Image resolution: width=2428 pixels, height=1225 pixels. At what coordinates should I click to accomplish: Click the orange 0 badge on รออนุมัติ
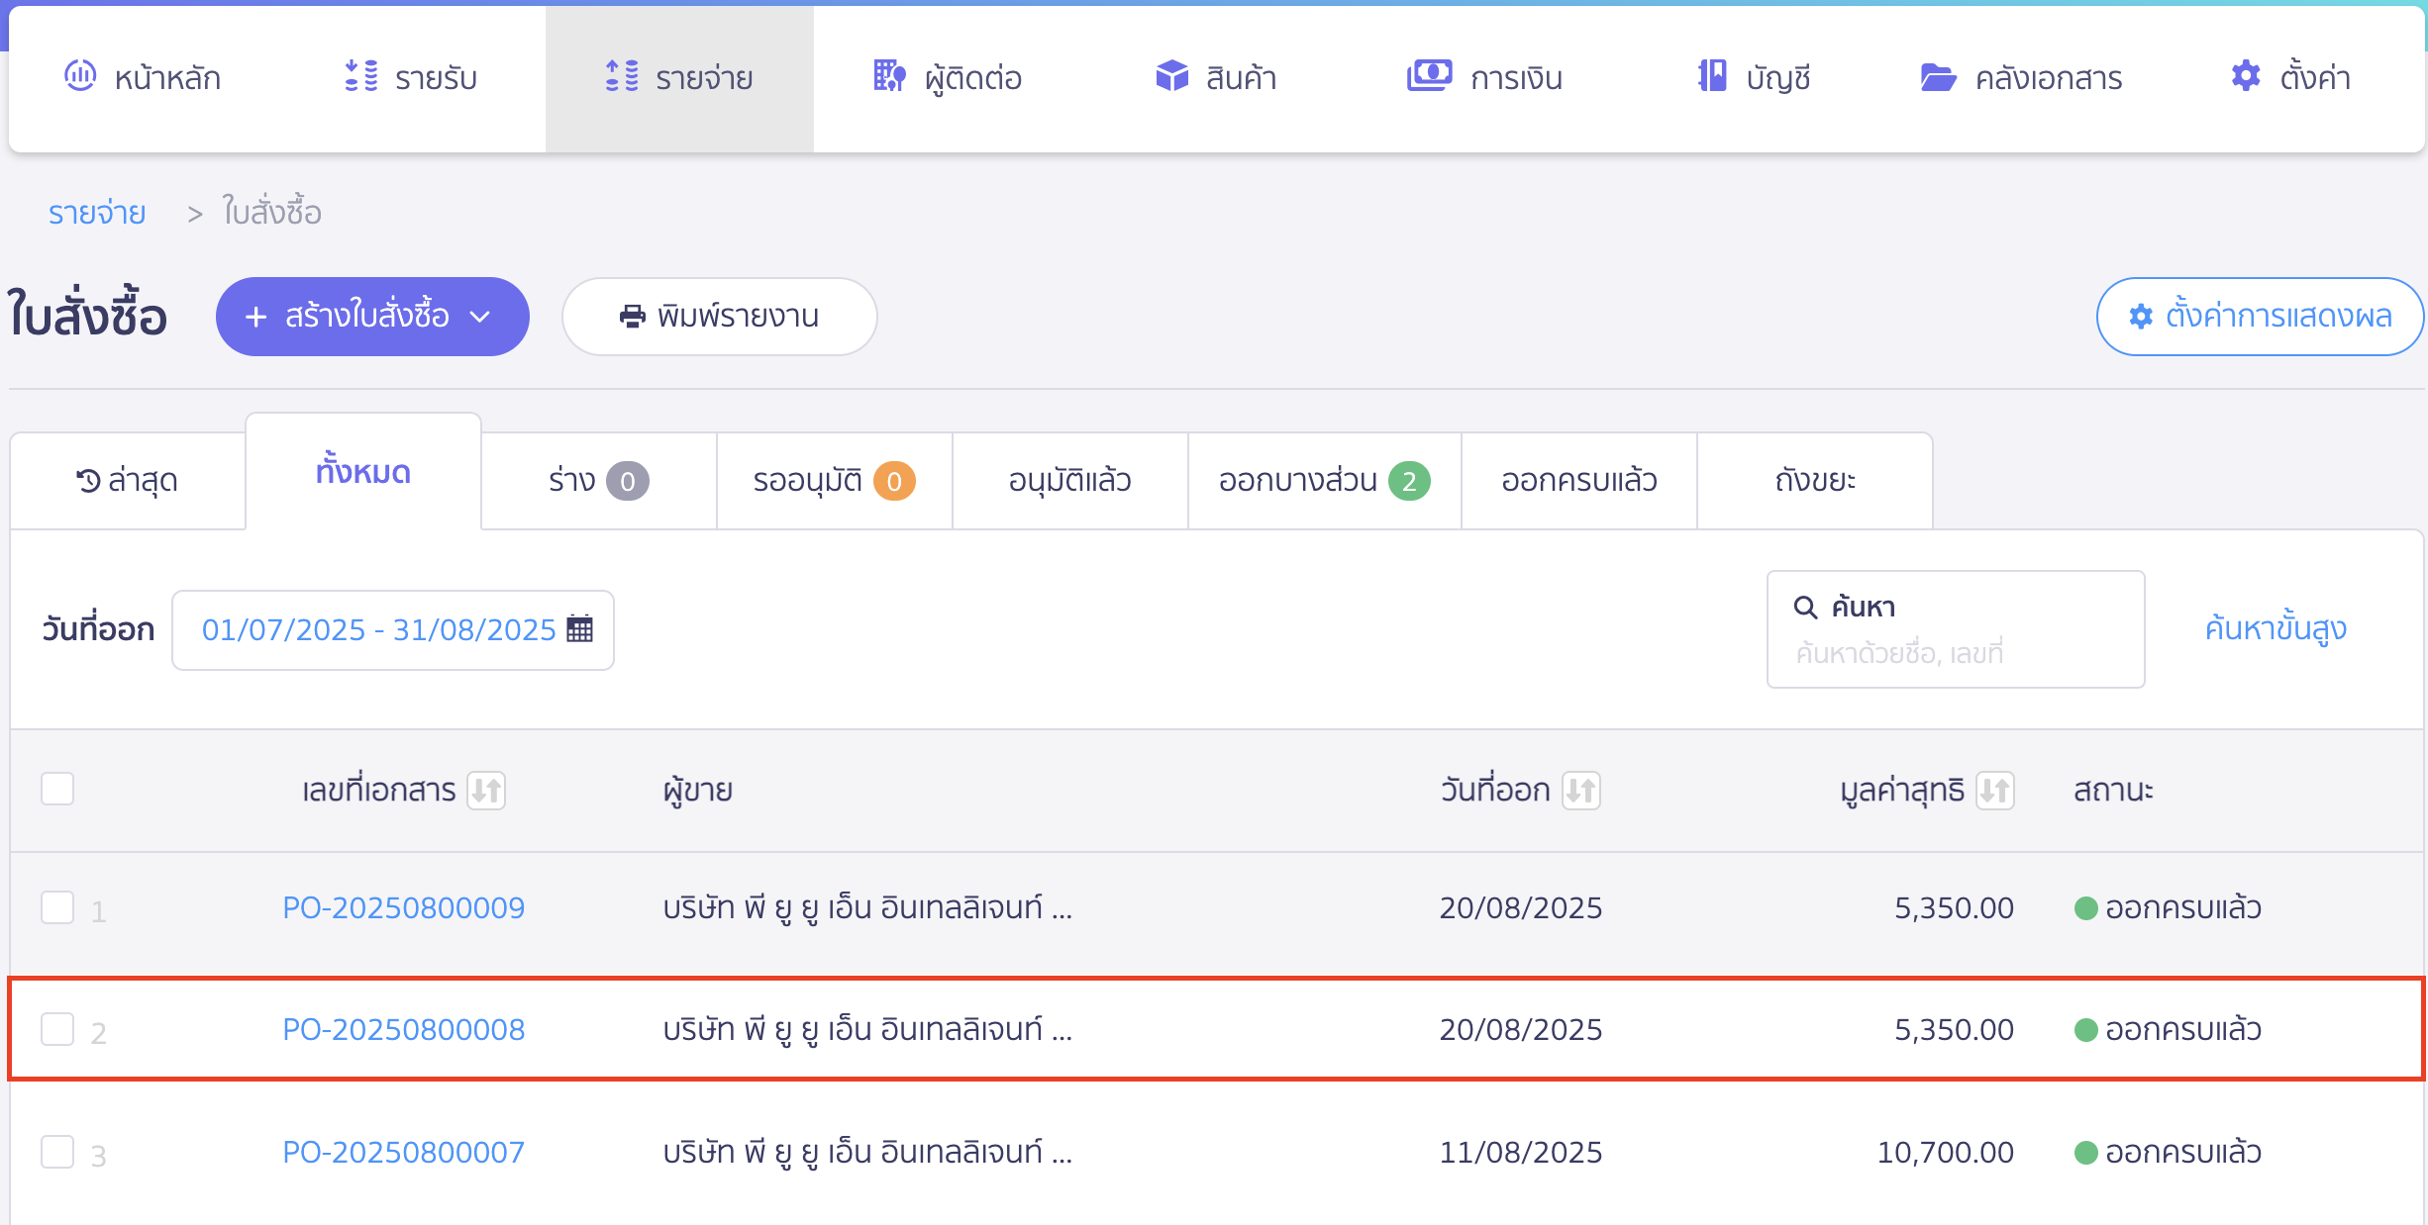(x=894, y=481)
